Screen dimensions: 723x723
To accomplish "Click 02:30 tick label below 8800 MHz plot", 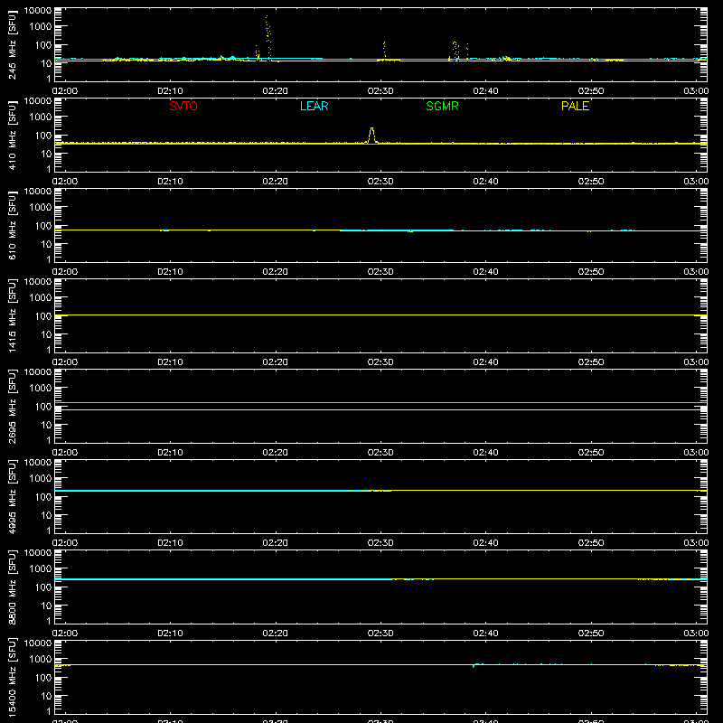I will (x=380, y=634).
